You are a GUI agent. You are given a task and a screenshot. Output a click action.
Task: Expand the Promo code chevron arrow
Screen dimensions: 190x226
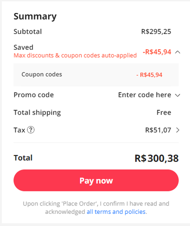point(177,95)
